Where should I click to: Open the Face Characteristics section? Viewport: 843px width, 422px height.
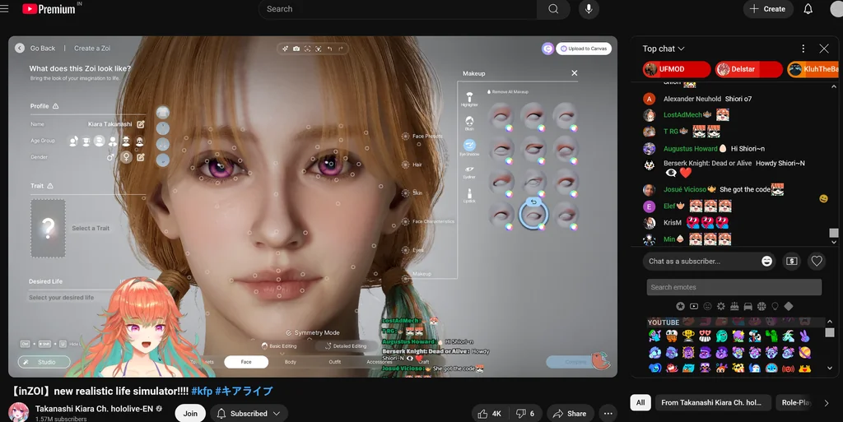428,221
